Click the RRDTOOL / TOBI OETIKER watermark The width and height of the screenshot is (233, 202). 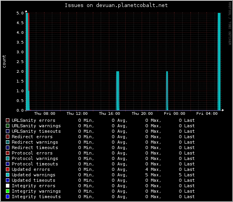tap(230, 24)
